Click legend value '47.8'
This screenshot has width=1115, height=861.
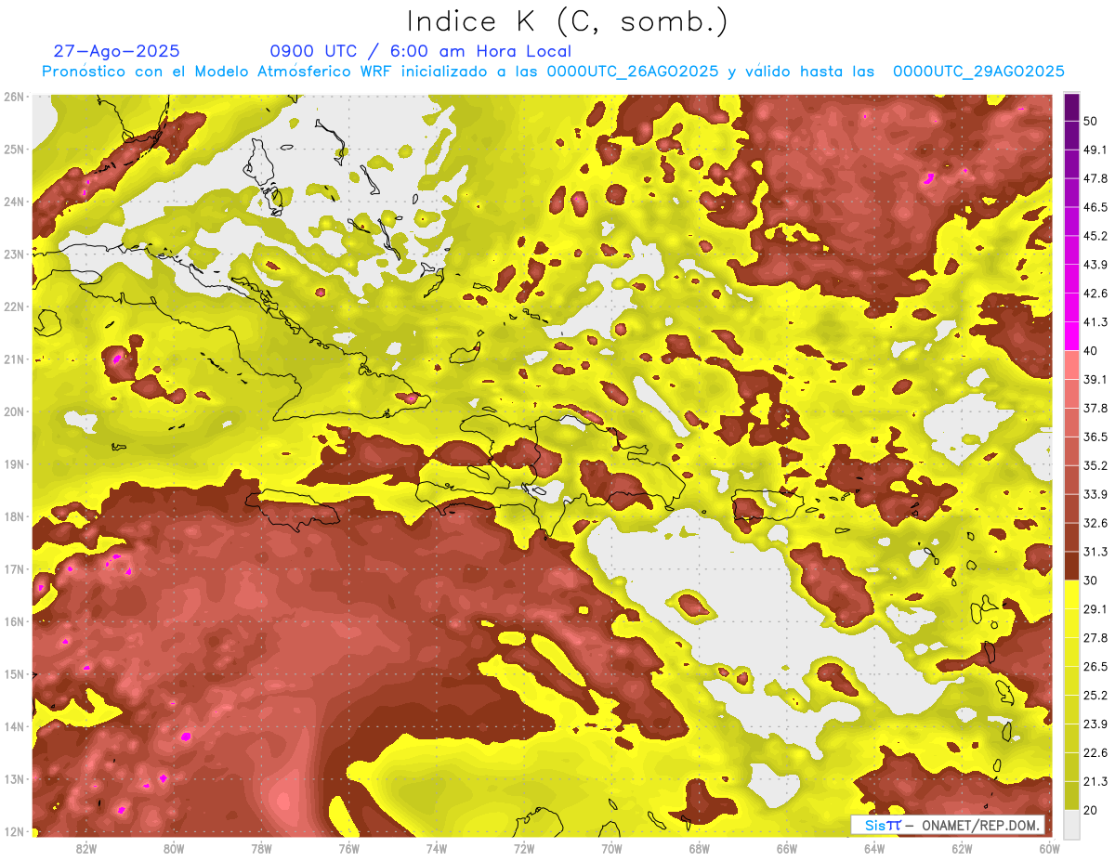(1095, 178)
